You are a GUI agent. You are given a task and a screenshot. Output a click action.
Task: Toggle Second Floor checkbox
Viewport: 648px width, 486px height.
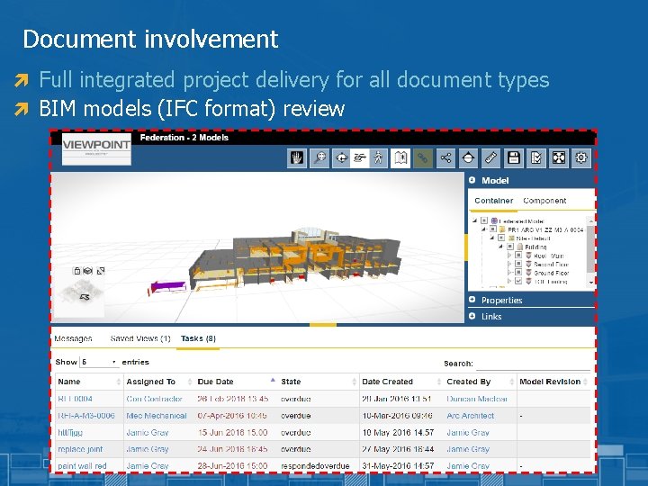(x=518, y=264)
